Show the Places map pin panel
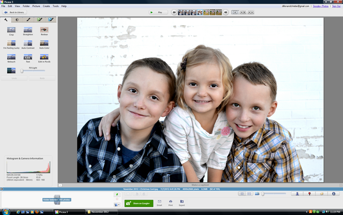 point(309,194)
